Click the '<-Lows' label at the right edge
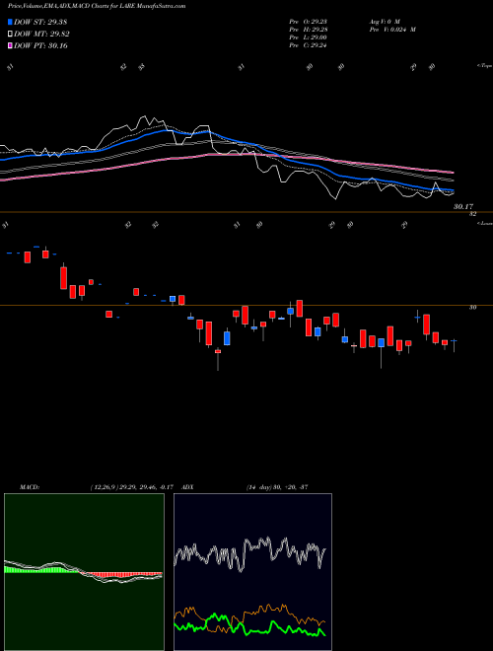This screenshot has height=651, width=493. [x=485, y=223]
